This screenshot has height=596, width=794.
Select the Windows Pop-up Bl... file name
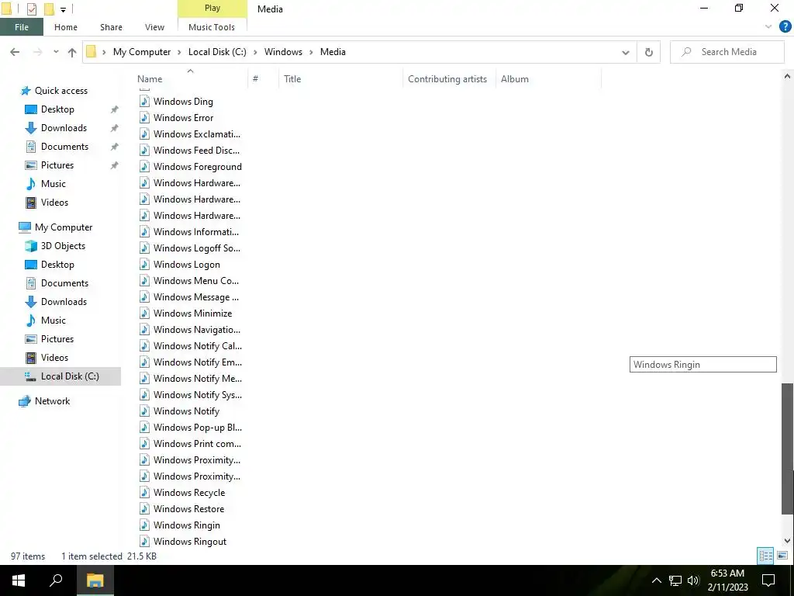tap(198, 428)
